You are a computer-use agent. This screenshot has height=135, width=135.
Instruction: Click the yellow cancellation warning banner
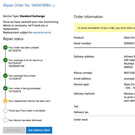105,28
